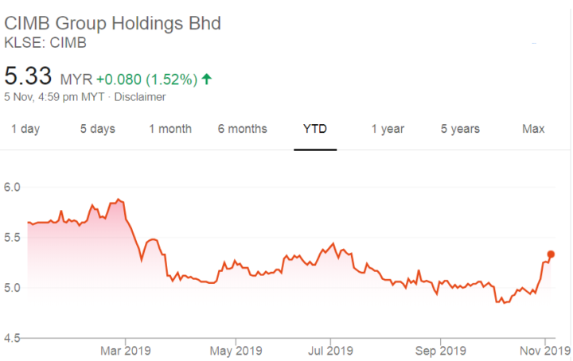Switch to the 1 day tab

click(x=25, y=129)
